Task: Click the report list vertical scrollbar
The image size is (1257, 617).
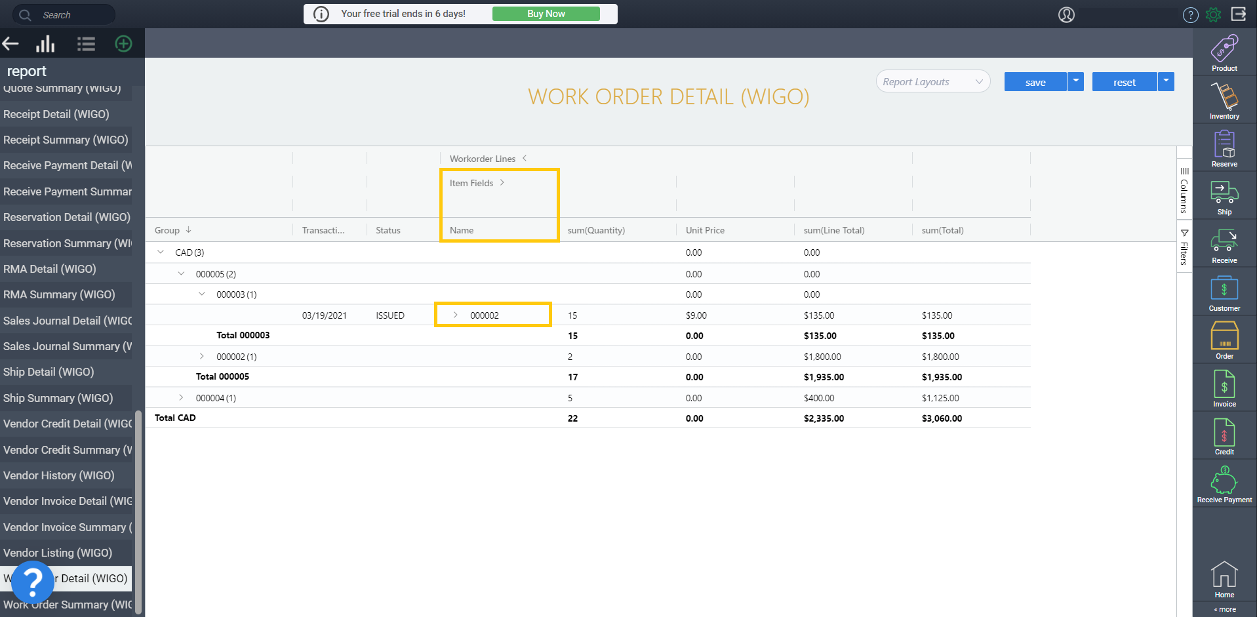Action: coord(138,511)
